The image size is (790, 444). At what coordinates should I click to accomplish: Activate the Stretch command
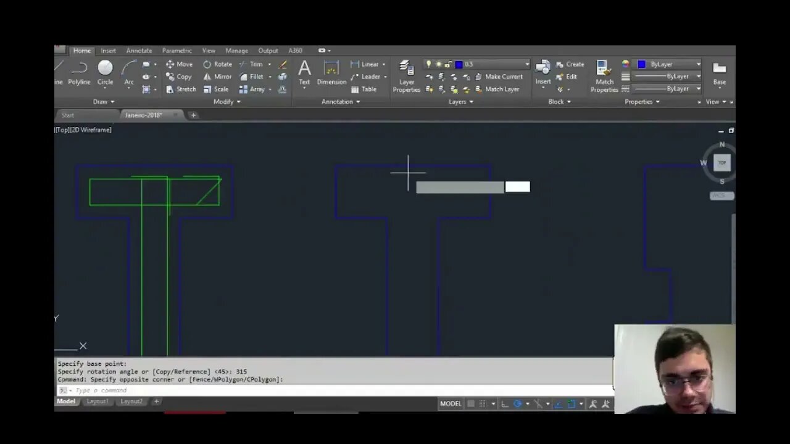click(x=181, y=89)
